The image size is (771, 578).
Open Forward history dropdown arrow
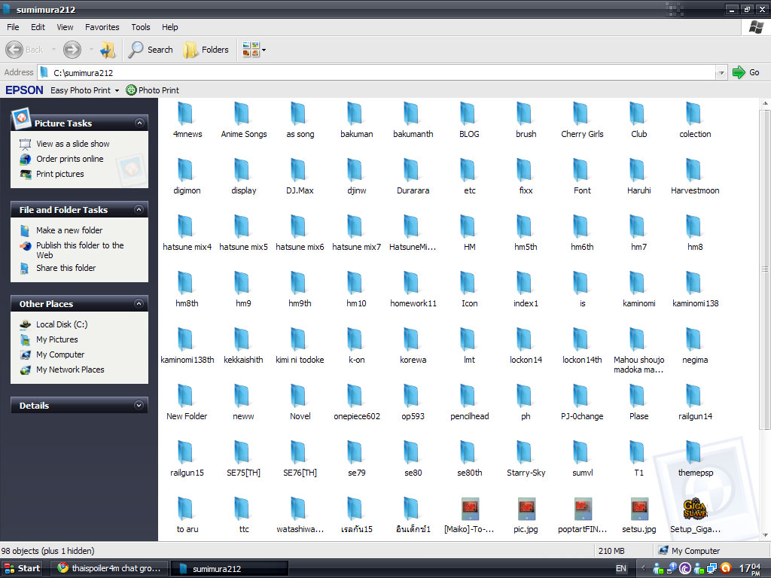91,50
